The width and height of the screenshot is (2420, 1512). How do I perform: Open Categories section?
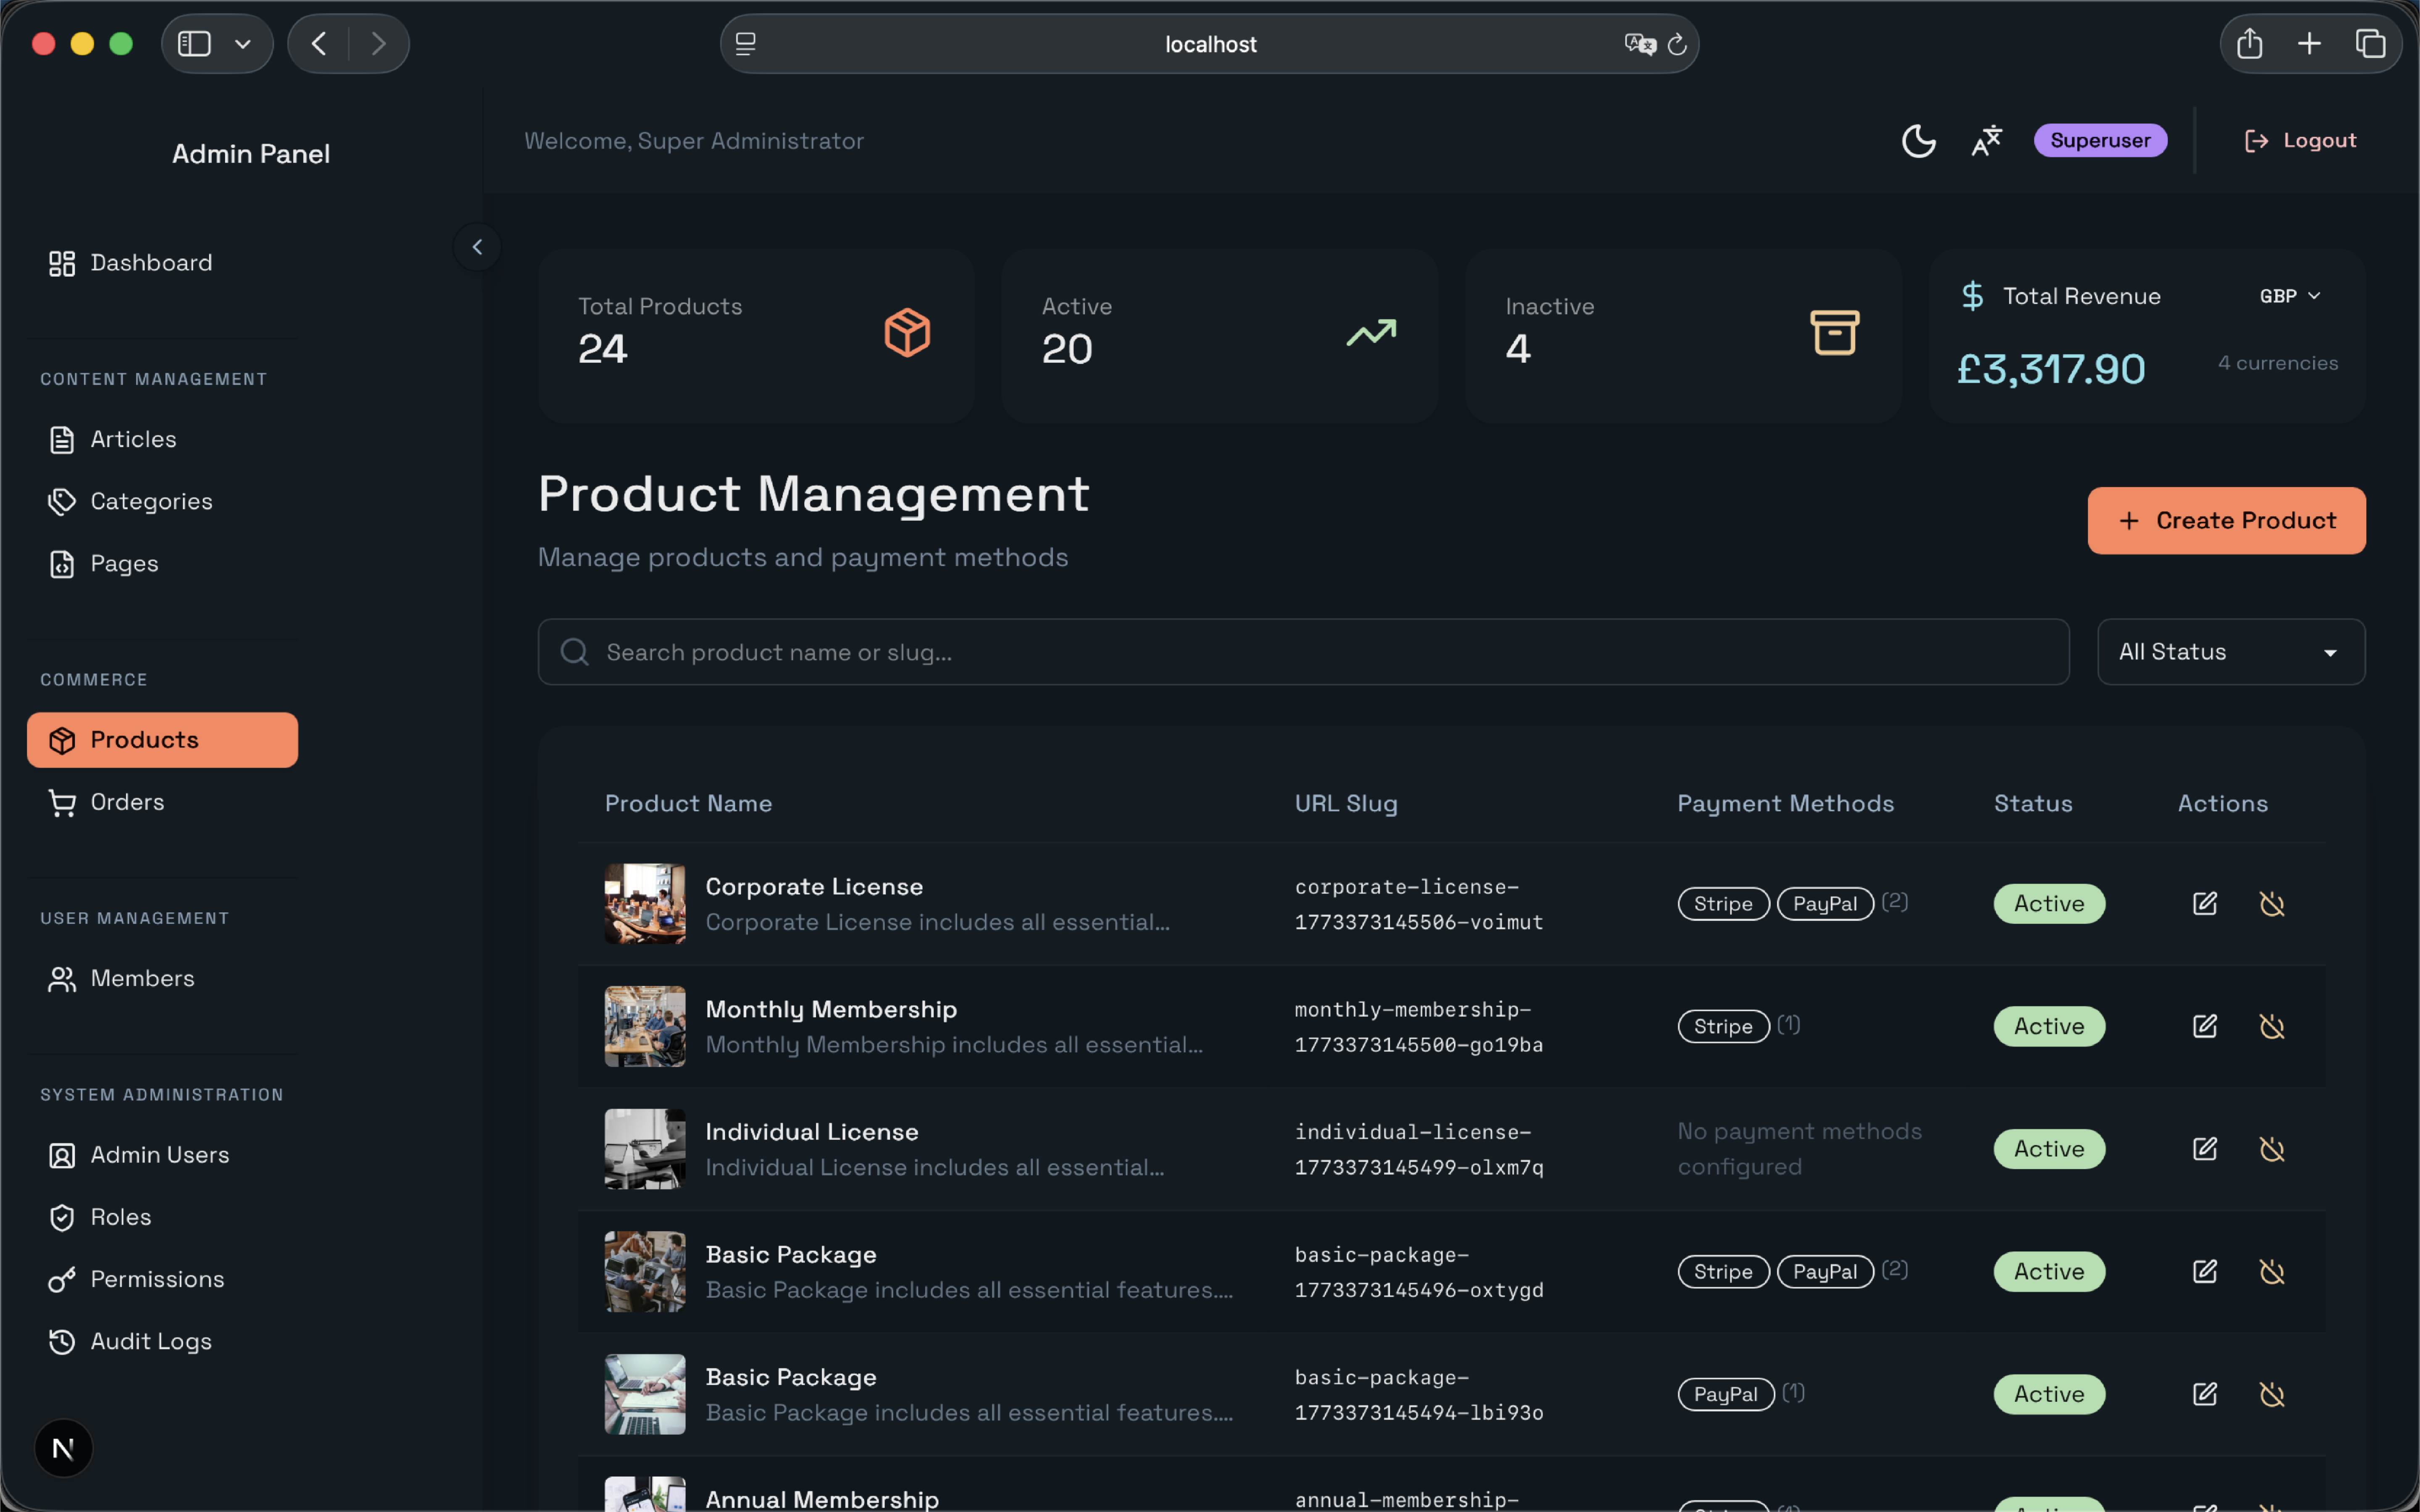click(162, 501)
